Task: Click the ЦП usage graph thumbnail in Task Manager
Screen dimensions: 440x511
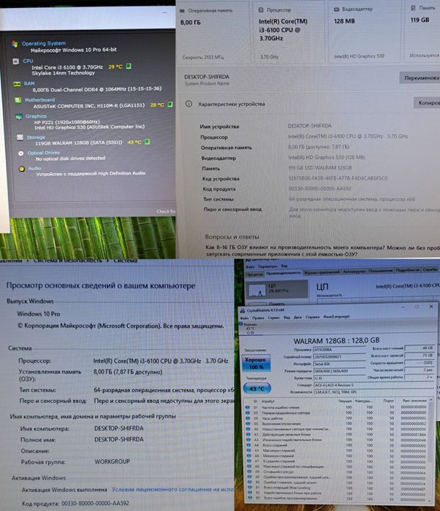Action: pos(257,290)
